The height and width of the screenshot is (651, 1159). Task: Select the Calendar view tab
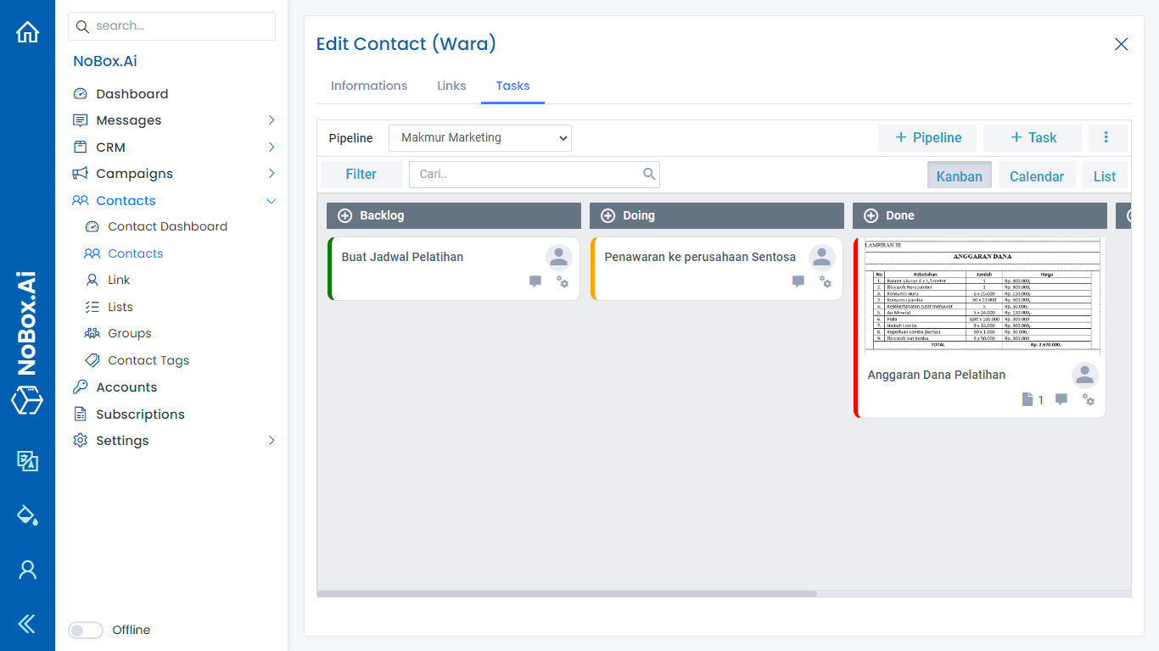click(1037, 175)
